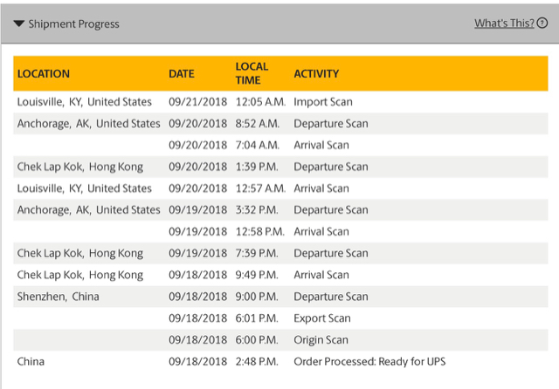Screen dimensions: 559x389
Task: Select the Order Processed: Ready for UPS entry
Action: click(369, 361)
